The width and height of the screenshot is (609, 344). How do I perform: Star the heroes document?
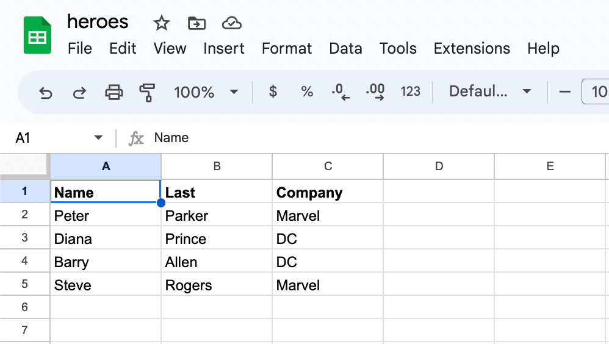(x=161, y=23)
